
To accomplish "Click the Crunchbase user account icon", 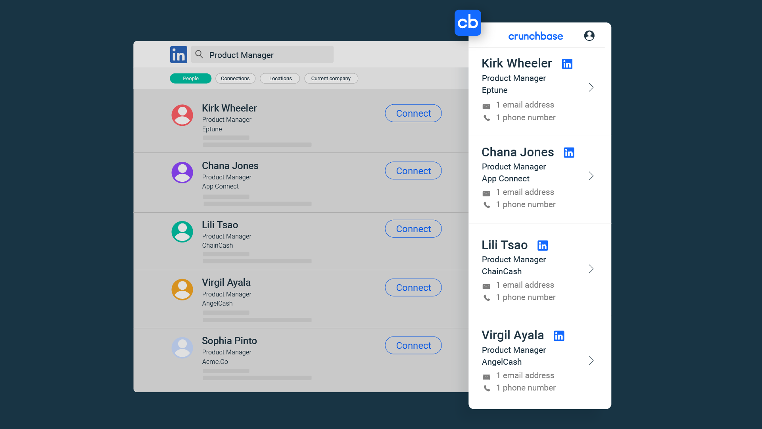I will (x=589, y=35).
